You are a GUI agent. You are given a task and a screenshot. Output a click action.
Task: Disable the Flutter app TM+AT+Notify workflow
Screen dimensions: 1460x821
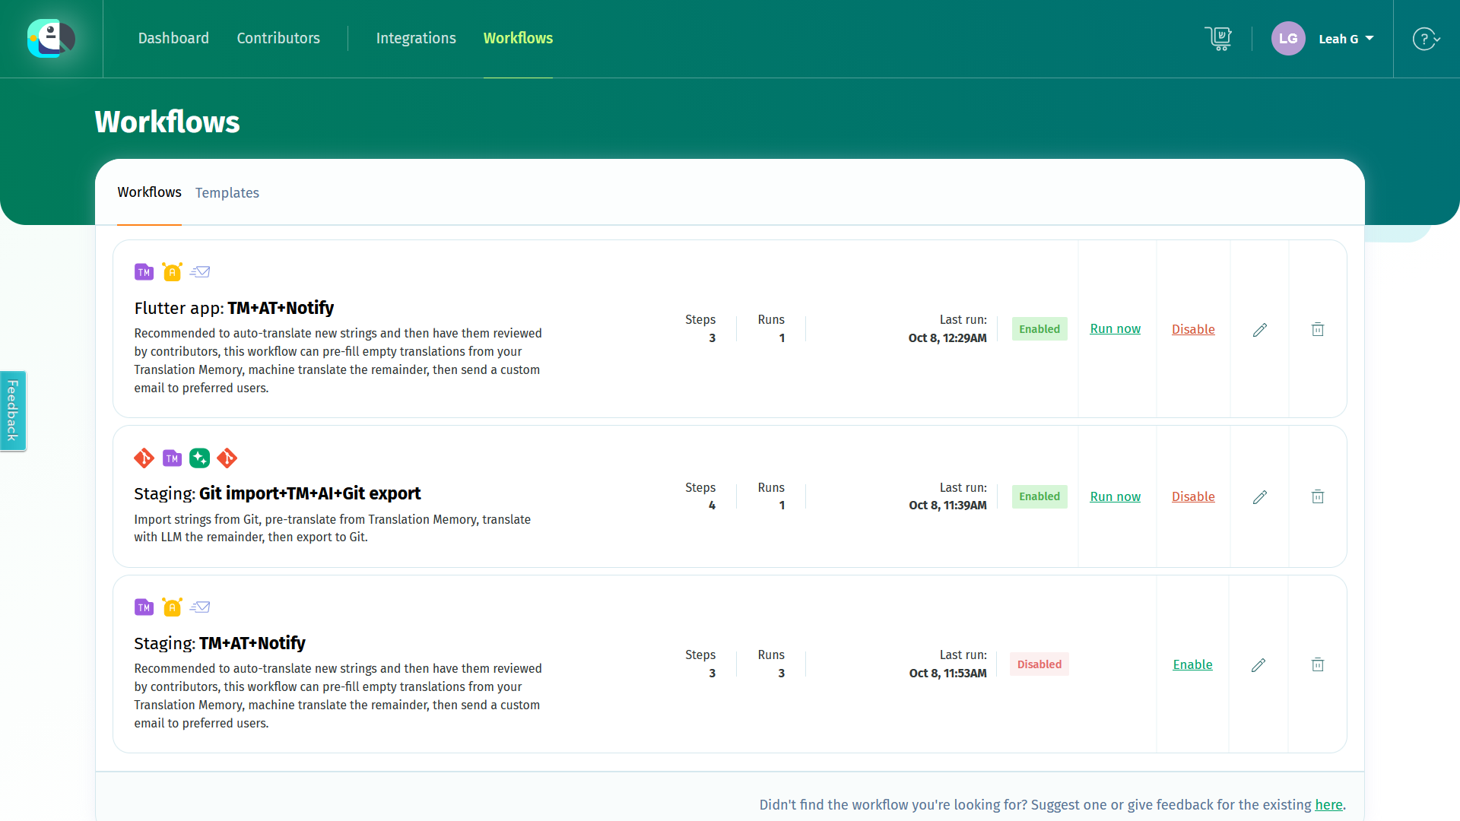1193,329
